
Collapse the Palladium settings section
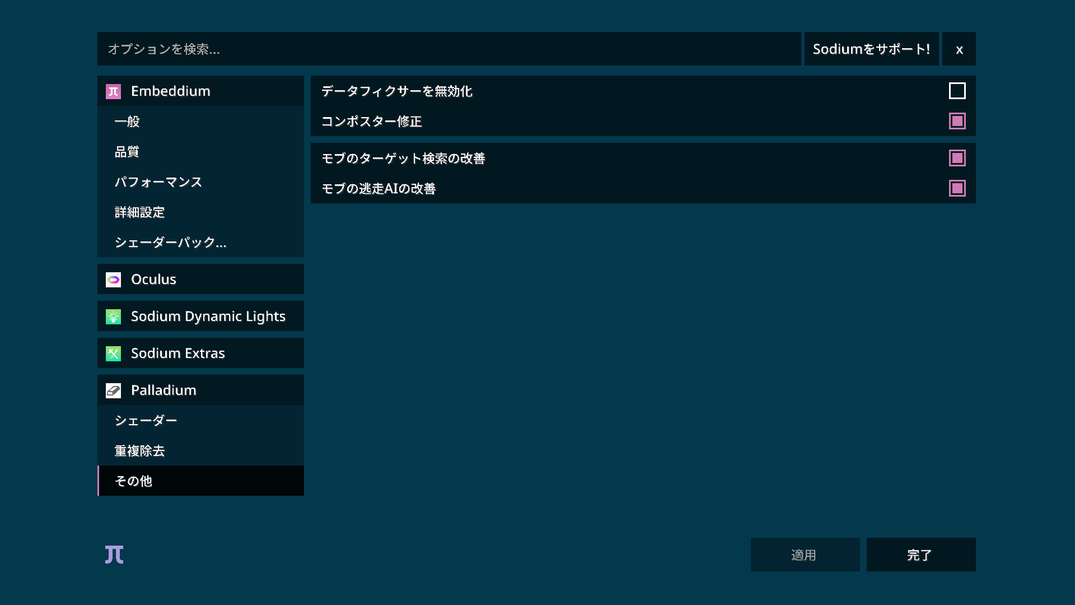coord(163,390)
